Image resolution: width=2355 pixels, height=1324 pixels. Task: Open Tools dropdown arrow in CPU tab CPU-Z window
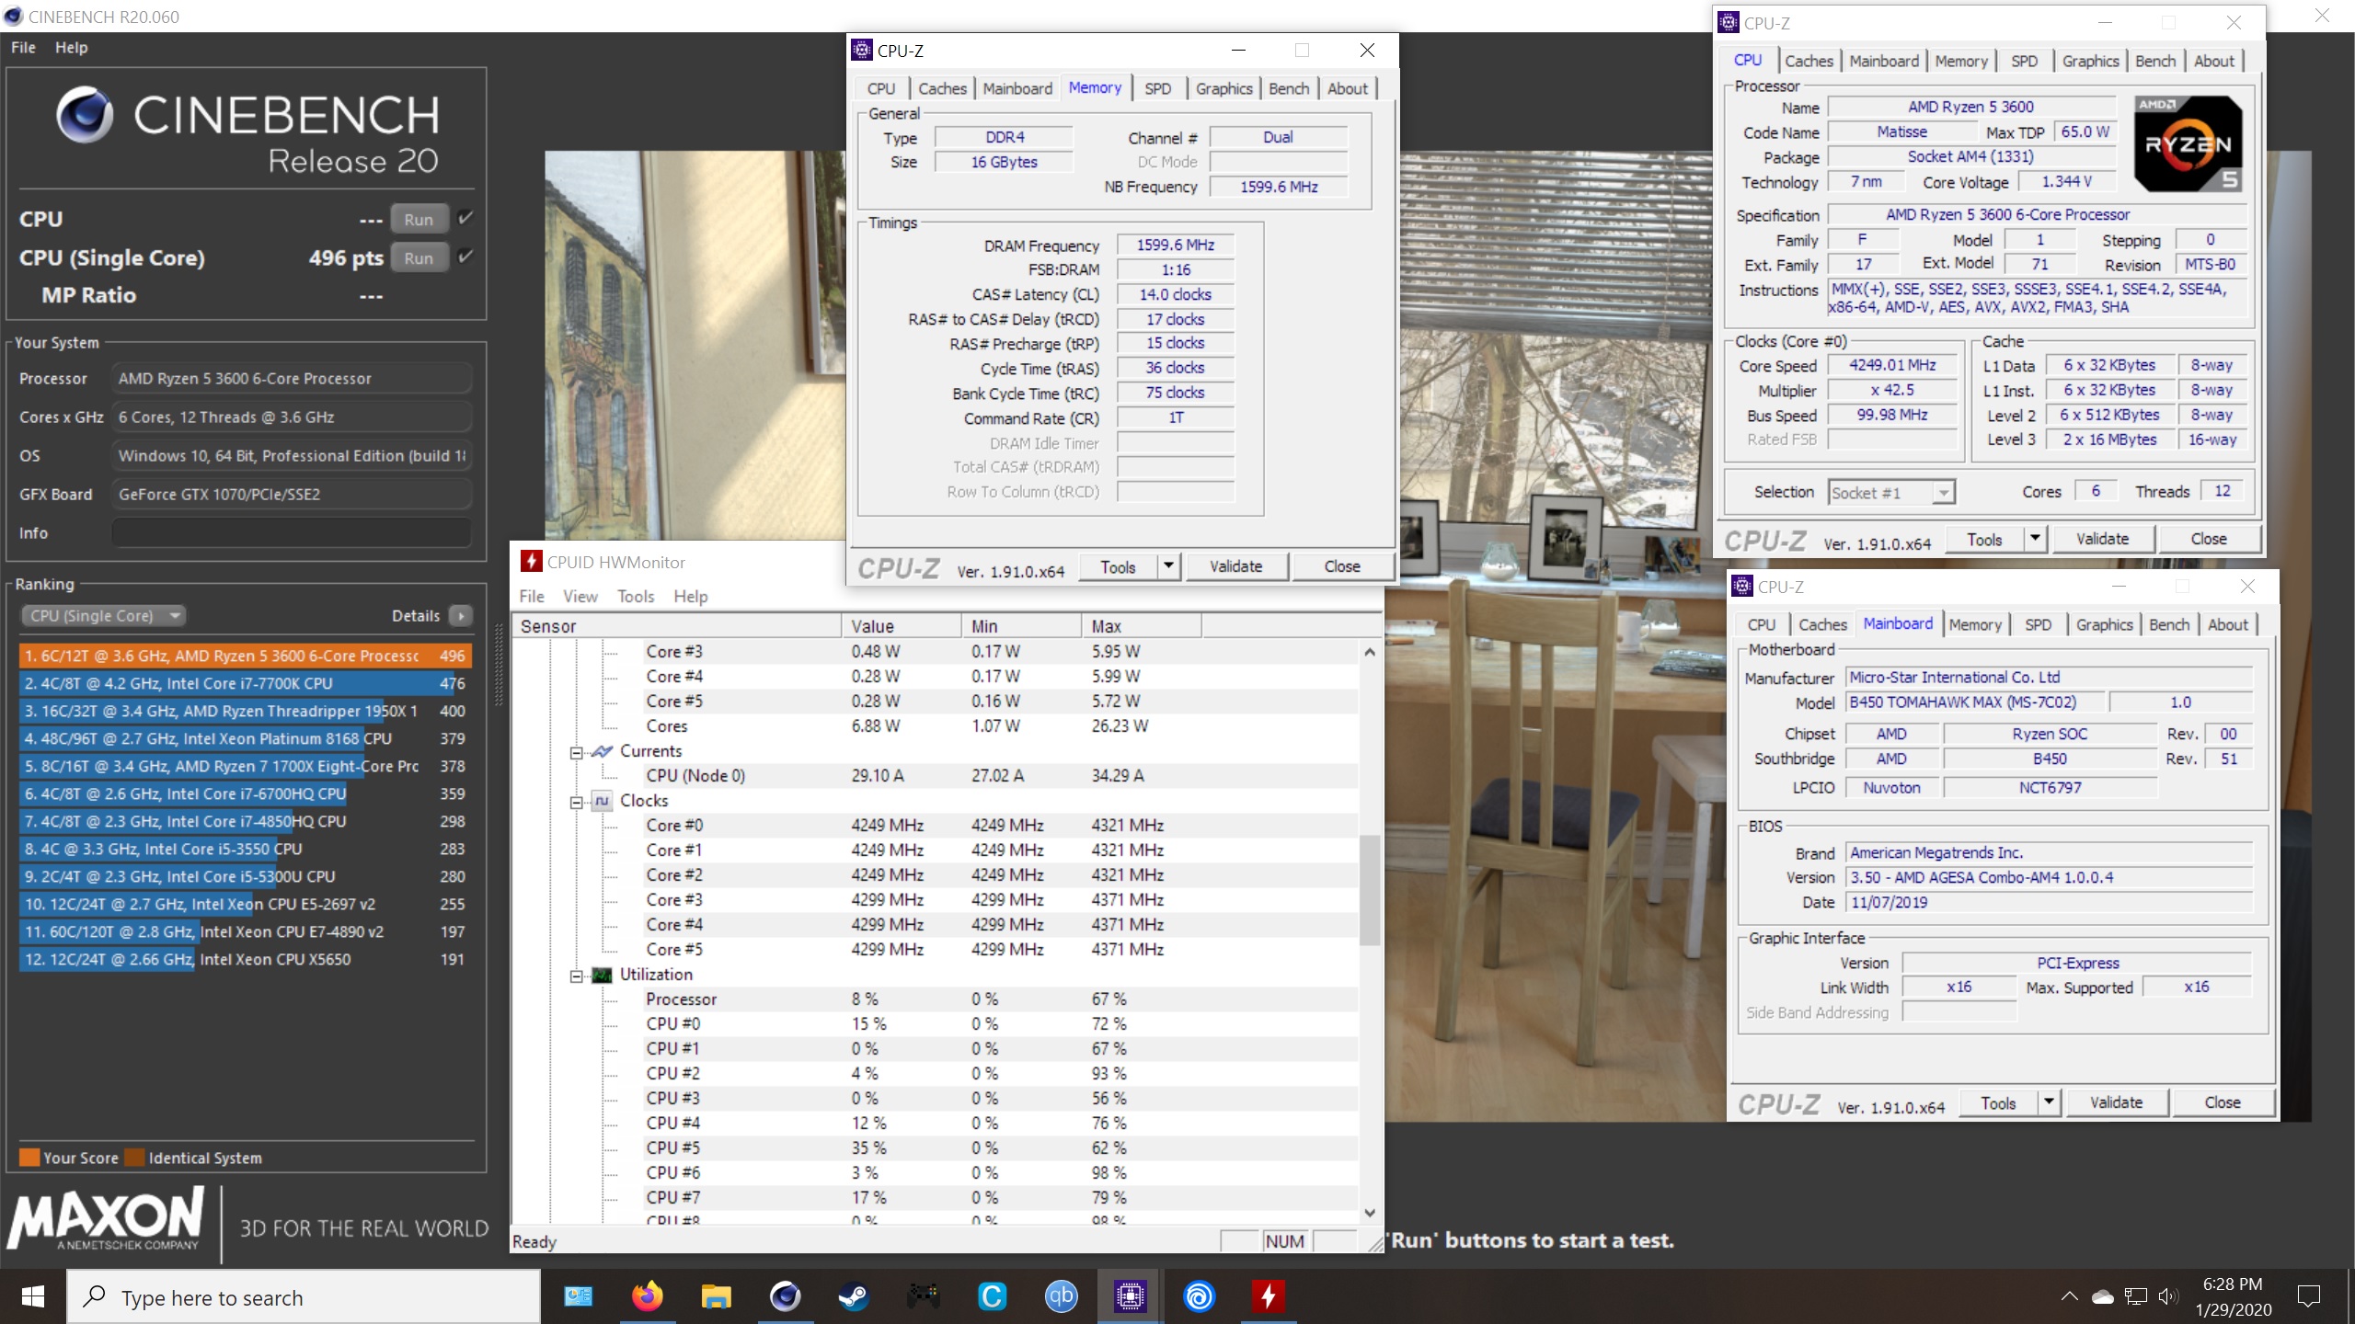[x=2035, y=539]
